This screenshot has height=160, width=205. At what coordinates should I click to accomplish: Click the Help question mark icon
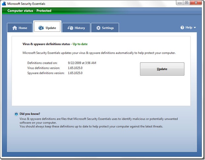182,28
